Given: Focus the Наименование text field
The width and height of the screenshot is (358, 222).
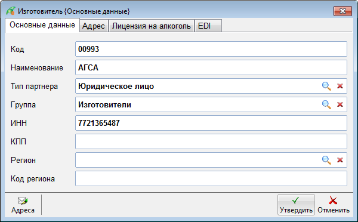Looking at the screenshot, I should pyautogui.click(x=211, y=67).
